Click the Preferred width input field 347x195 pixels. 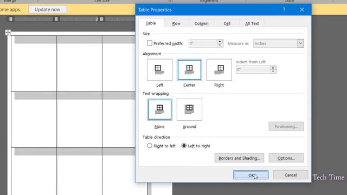tap(203, 43)
